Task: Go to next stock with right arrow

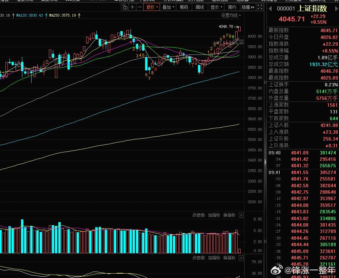Action: coord(336,9)
